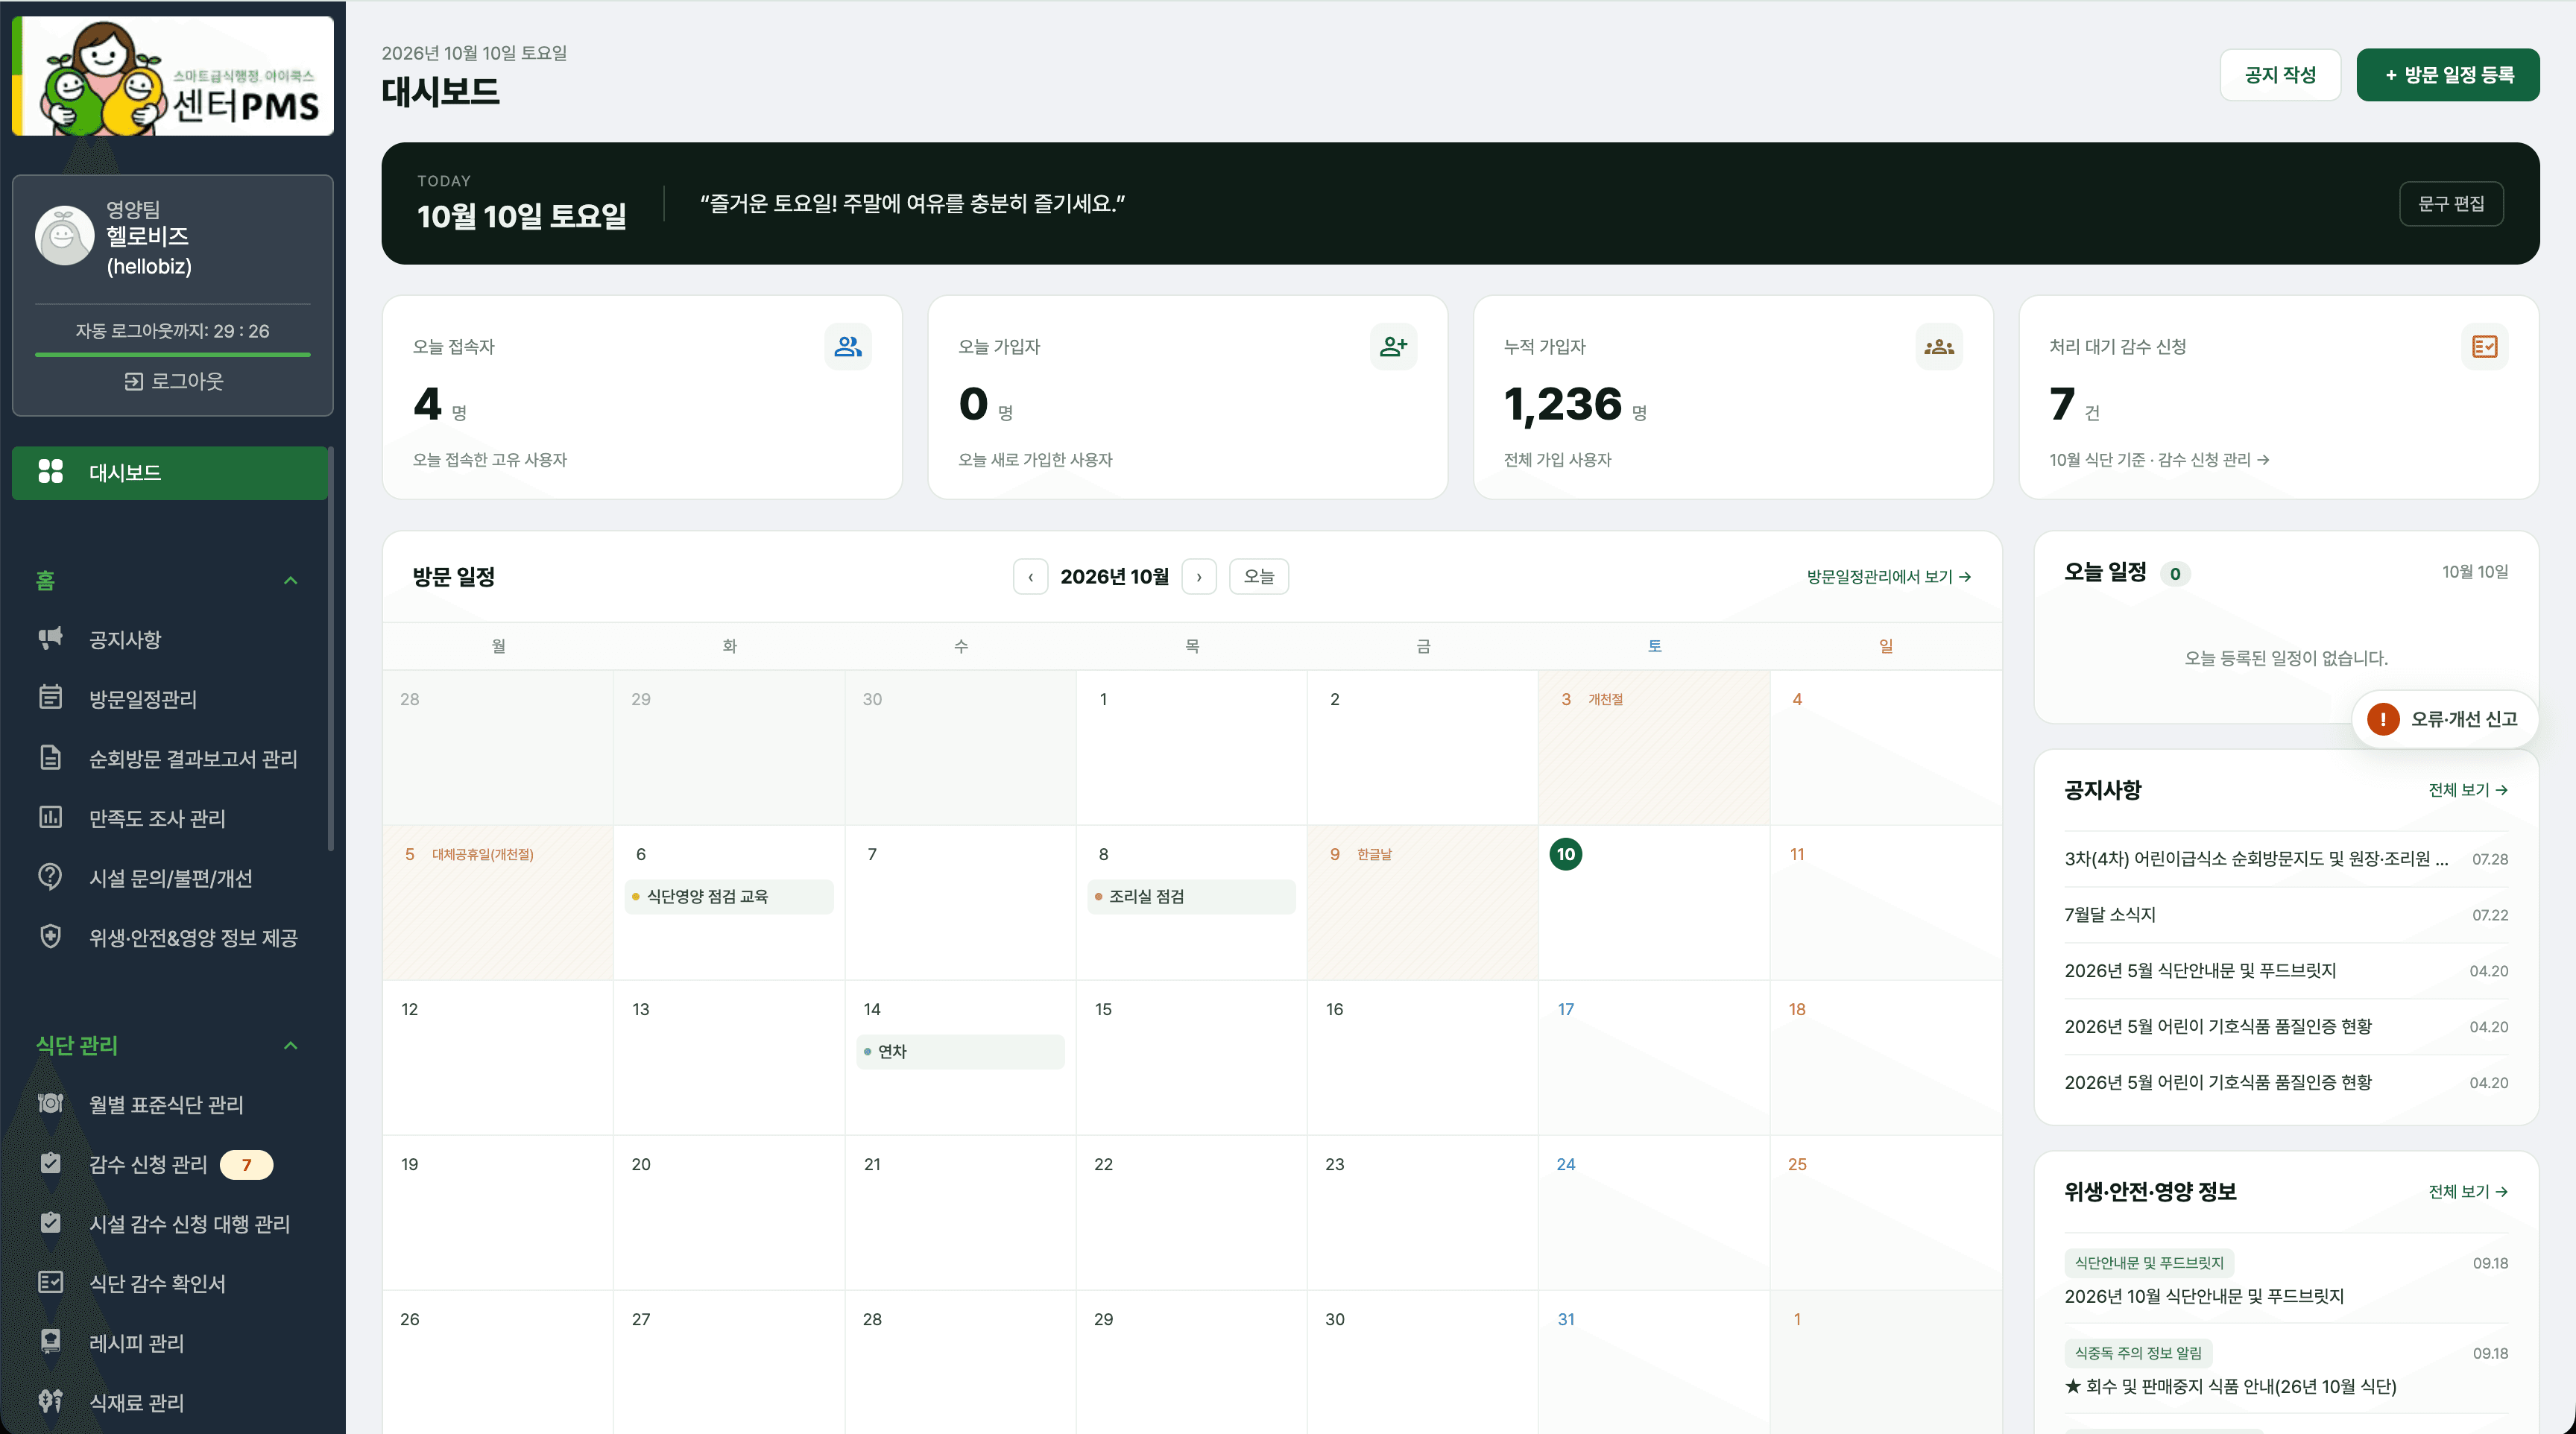The width and height of the screenshot is (2576, 1434).
Task: Click the 문구 편집 button
Action: (x=2451, y=204)
